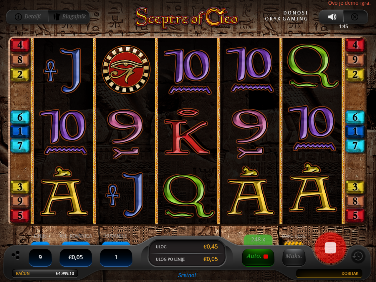The image size is (376, 282).
Task: Click the yellow Maks. ulog indicator
Action: 293,243
